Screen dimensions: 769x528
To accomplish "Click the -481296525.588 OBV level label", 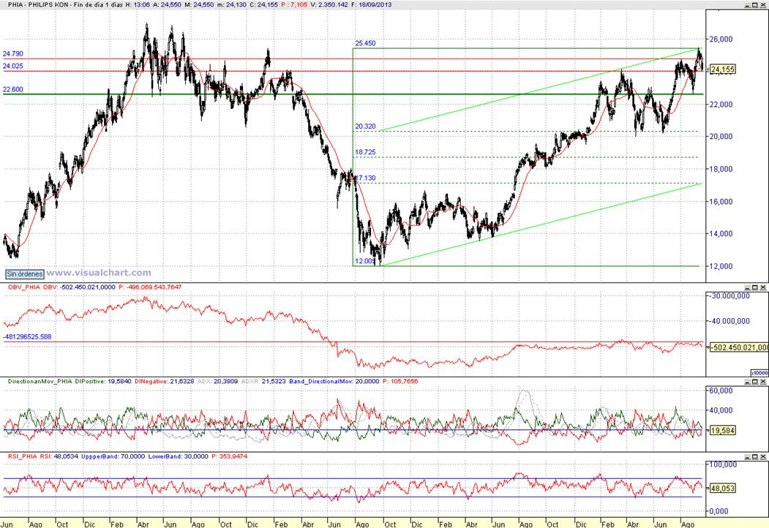I will tap(28, 337).
